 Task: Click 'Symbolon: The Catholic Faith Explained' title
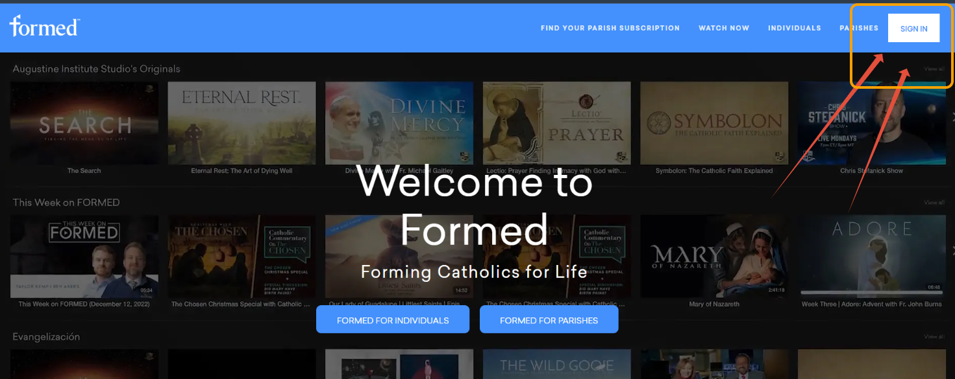coord(714,171)
